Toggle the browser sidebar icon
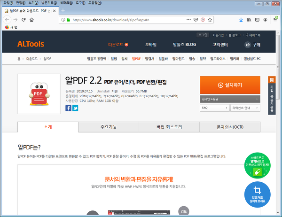282x217 pixels. click(x=257, y=20)
